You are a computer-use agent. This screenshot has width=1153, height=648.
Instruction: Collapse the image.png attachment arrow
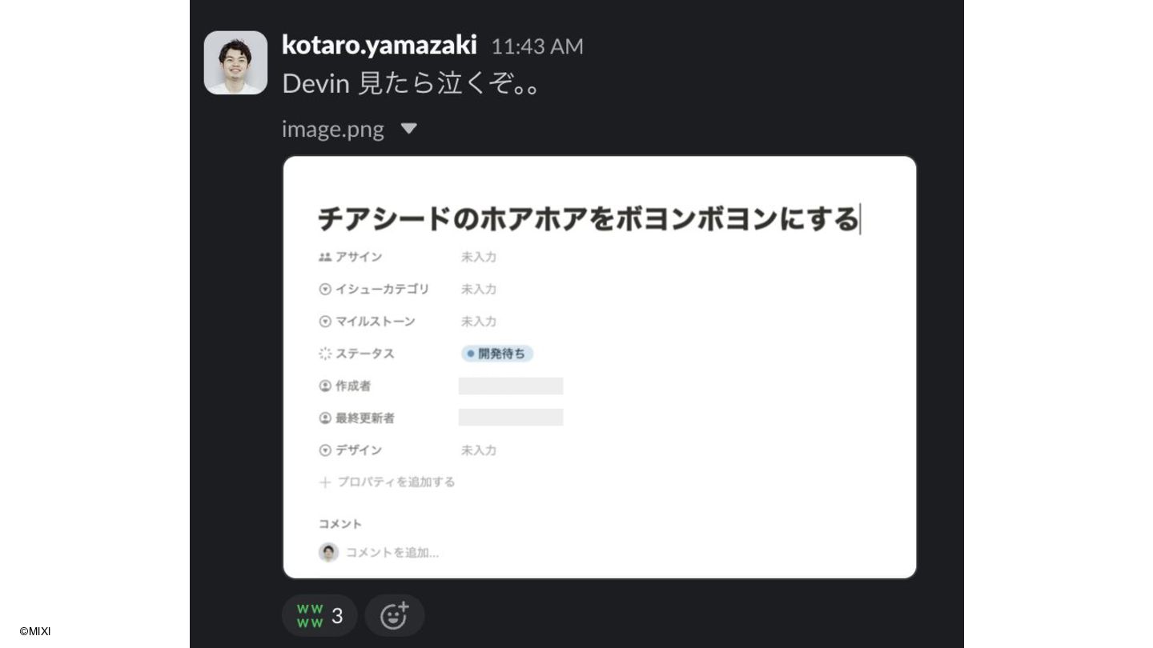pyautogui.click(x=408, y=129)
